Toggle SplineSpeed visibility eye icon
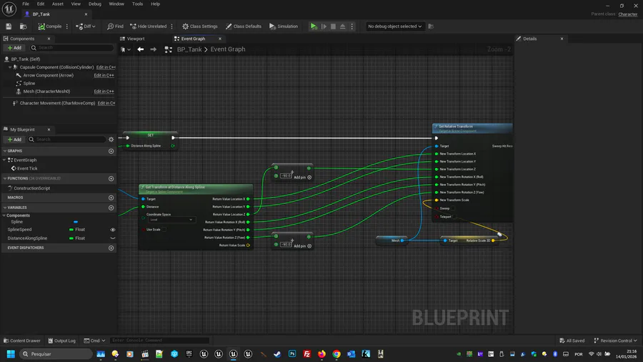Image resolution: width=643 pixels, height=362 pixels. coord(113,230)
